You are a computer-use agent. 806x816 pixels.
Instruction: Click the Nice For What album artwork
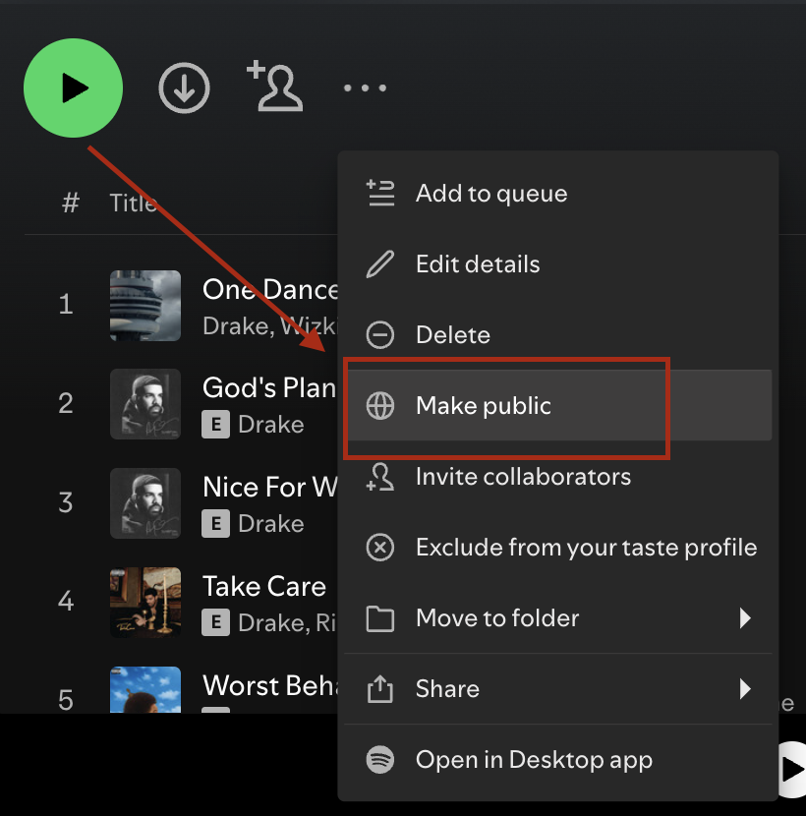coord(145,503)
